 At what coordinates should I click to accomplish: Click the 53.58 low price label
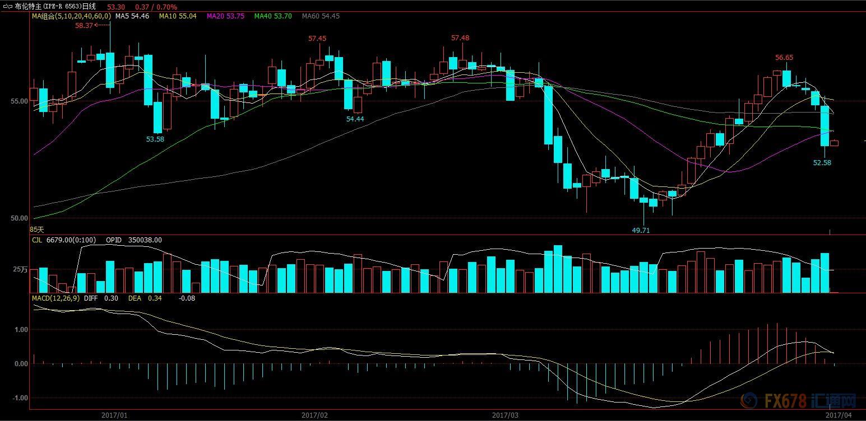click(155, 139)
